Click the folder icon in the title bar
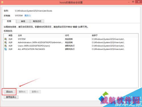This screenshot has height=107, width=142. pos(2,2)
